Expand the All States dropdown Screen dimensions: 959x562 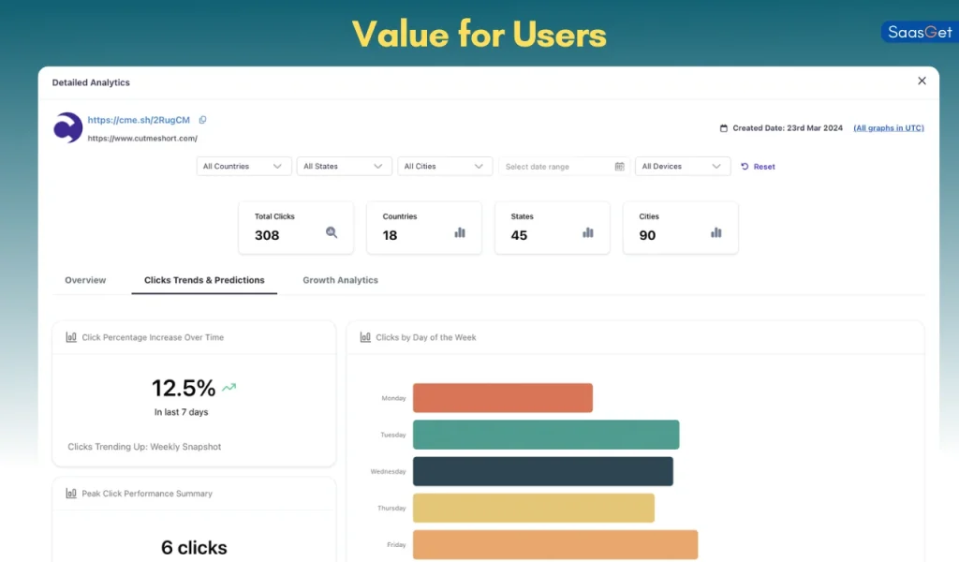(344, 166)
